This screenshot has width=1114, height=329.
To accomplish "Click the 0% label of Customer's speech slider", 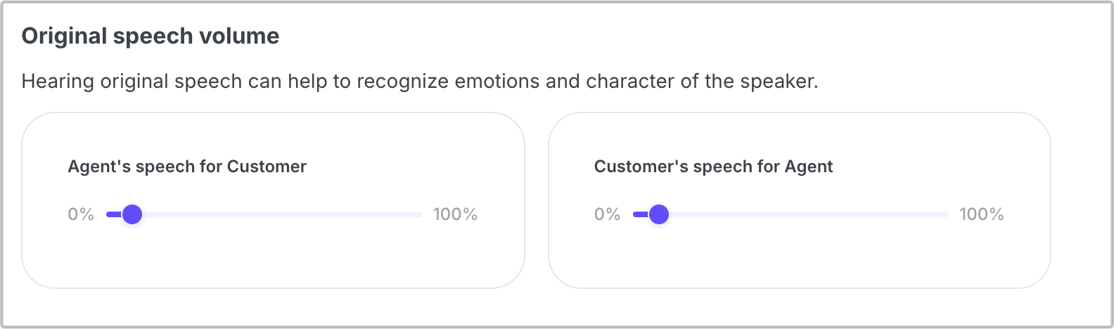I will pos(607,214).
